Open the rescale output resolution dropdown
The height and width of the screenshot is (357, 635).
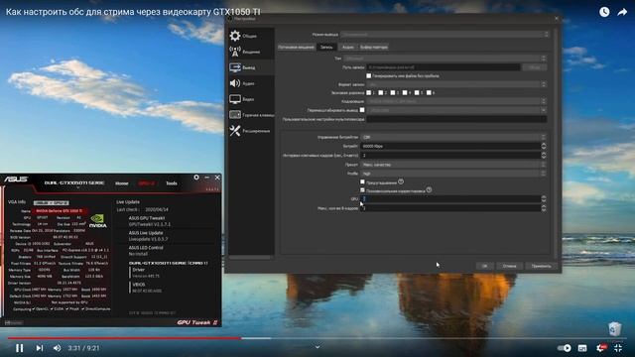456,110
